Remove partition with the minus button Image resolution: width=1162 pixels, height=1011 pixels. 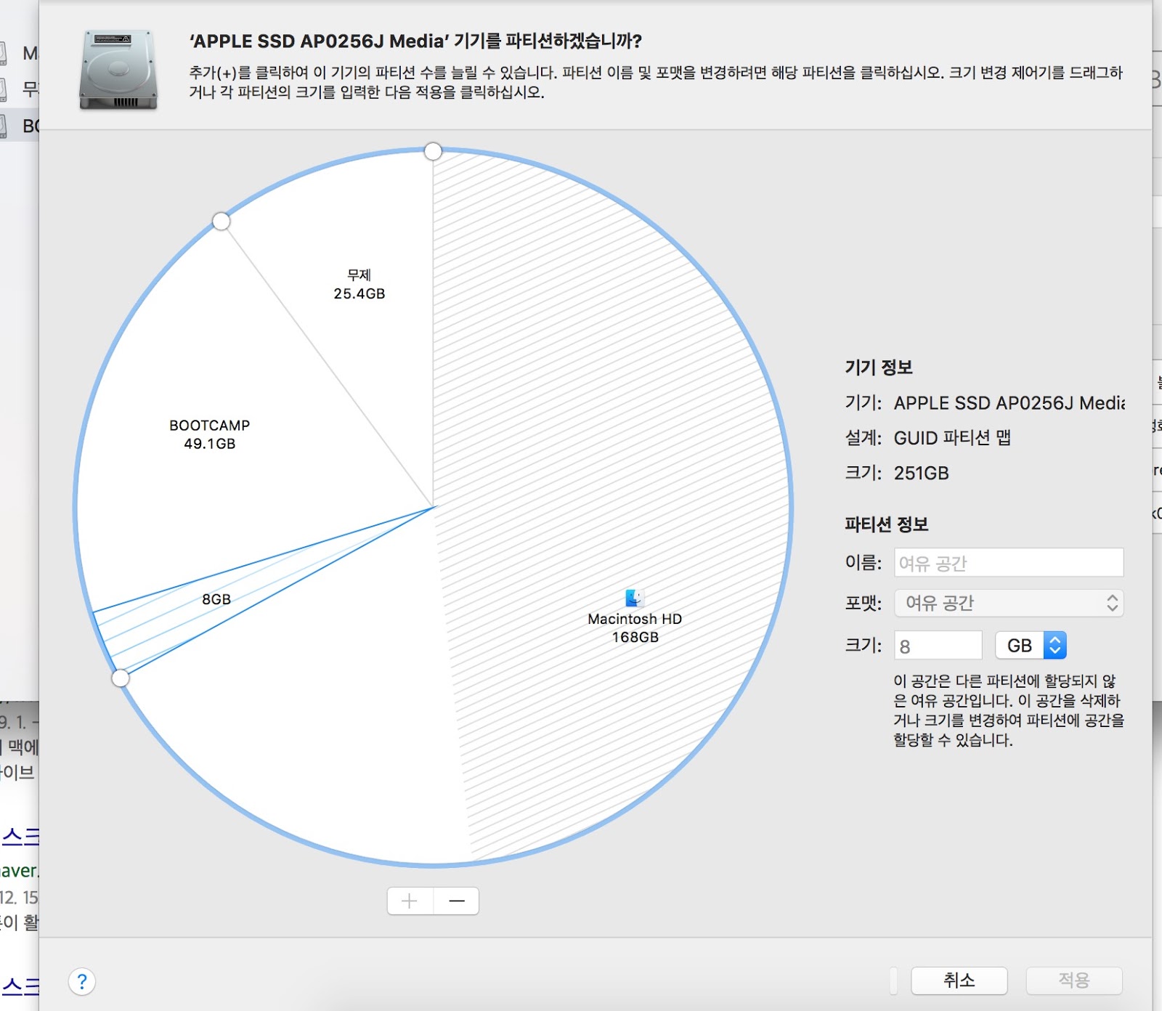point(456,901)
